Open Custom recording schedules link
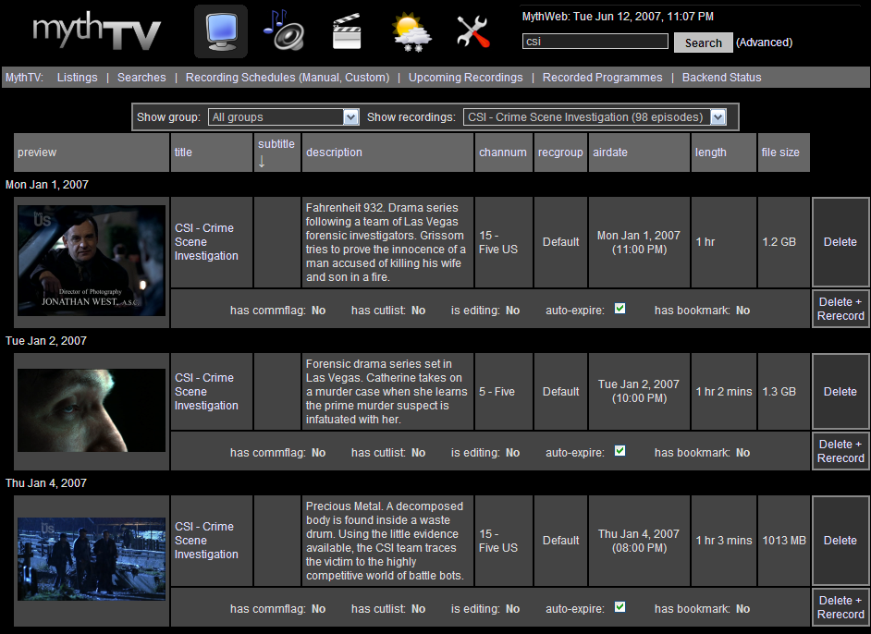The image size is (871, 634). (x=365, y=77)
